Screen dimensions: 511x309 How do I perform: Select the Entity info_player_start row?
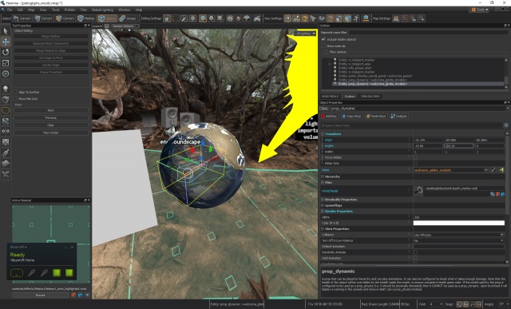355,68
